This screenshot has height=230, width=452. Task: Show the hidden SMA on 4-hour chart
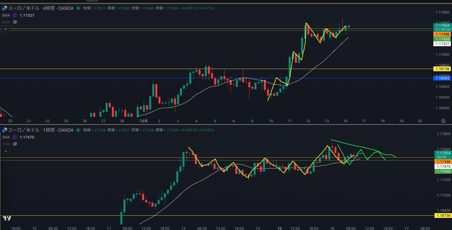(15, 22)
